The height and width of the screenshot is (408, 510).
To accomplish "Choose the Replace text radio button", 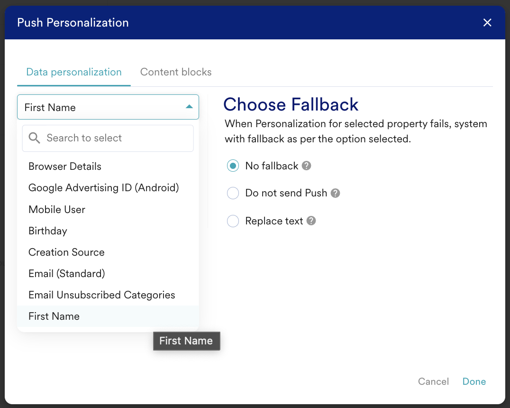I will click(233, 221).
